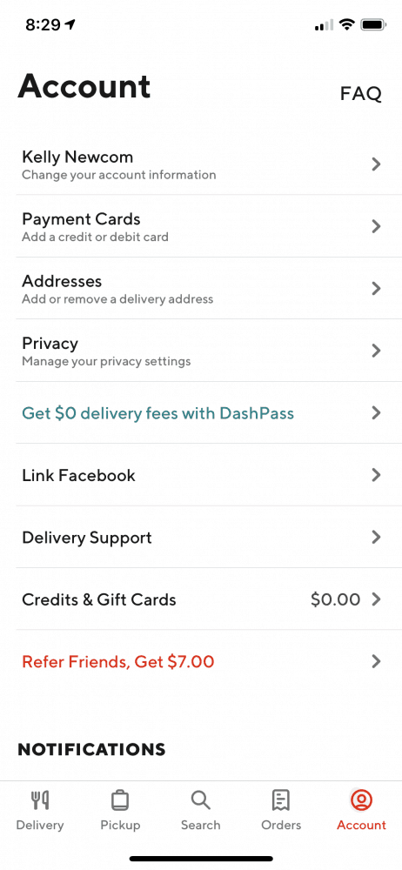The width and height of the screenshot is (402, 870).
Task: Click the Wi-Fi status icon
Action: click(x=347, y=24)
